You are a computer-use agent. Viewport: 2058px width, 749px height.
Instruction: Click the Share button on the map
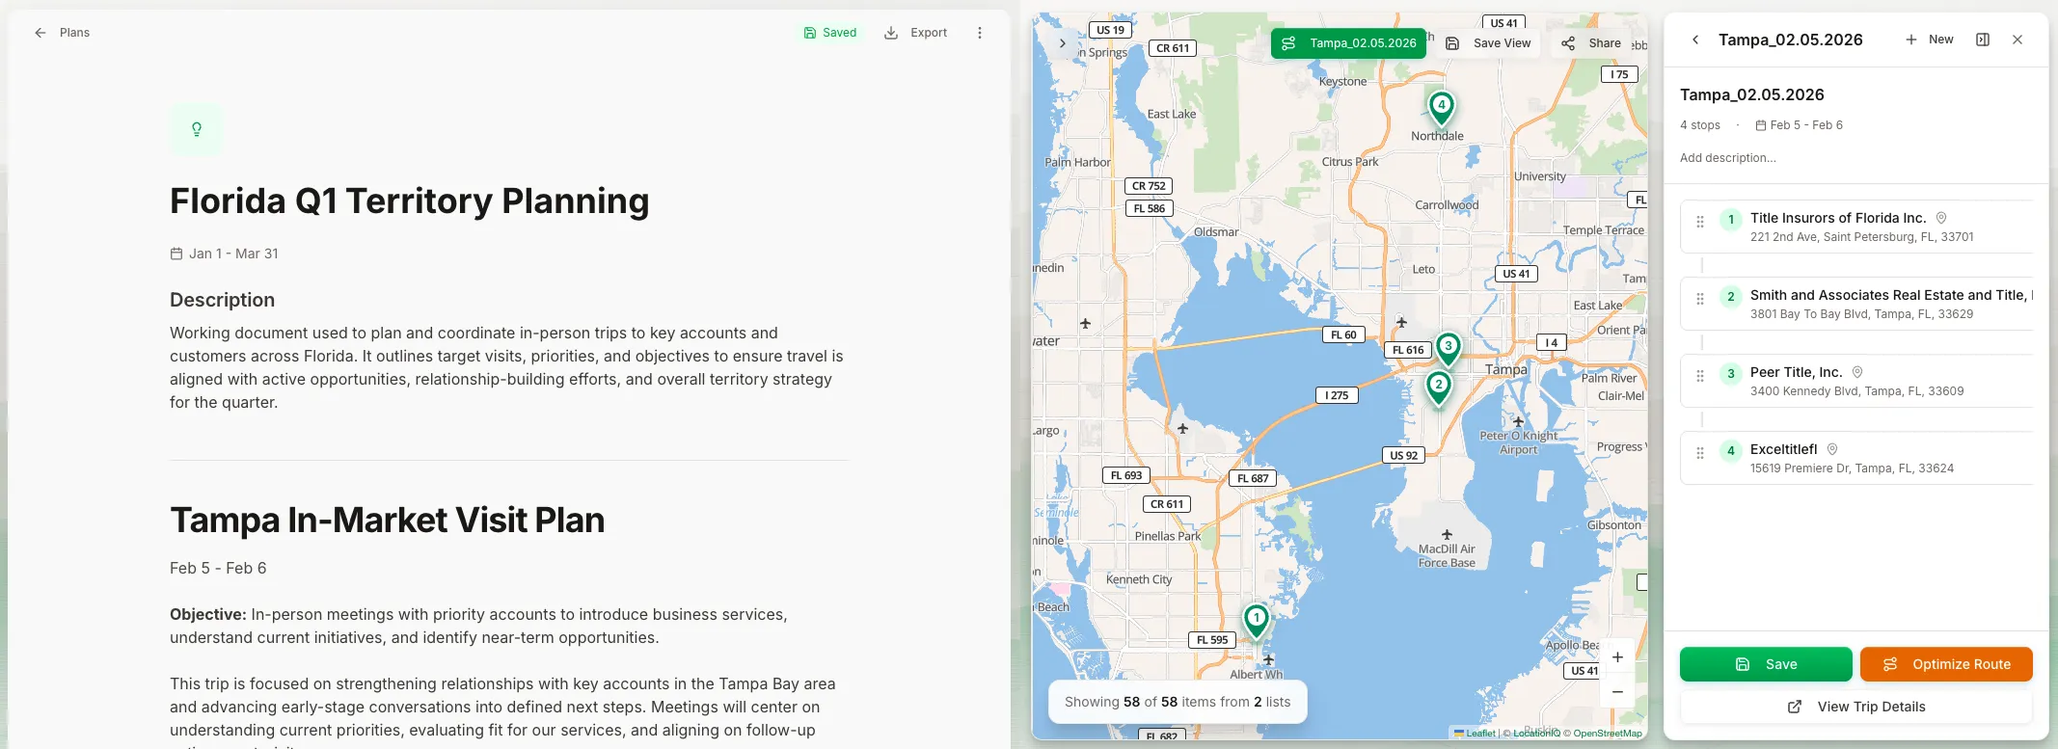1591,43
